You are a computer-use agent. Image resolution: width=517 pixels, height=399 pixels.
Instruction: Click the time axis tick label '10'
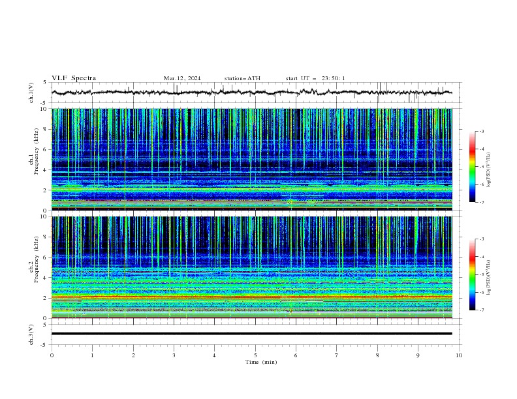pyautogui.click(x=459, y=355)
